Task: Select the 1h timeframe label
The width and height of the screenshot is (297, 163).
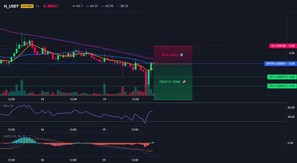Action: pos(38,6)
